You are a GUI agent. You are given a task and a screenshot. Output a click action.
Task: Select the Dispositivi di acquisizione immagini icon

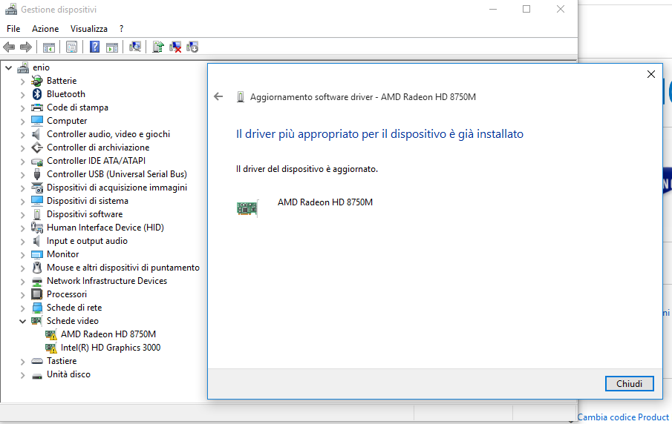pyautogui.click(x=37, y=188)
